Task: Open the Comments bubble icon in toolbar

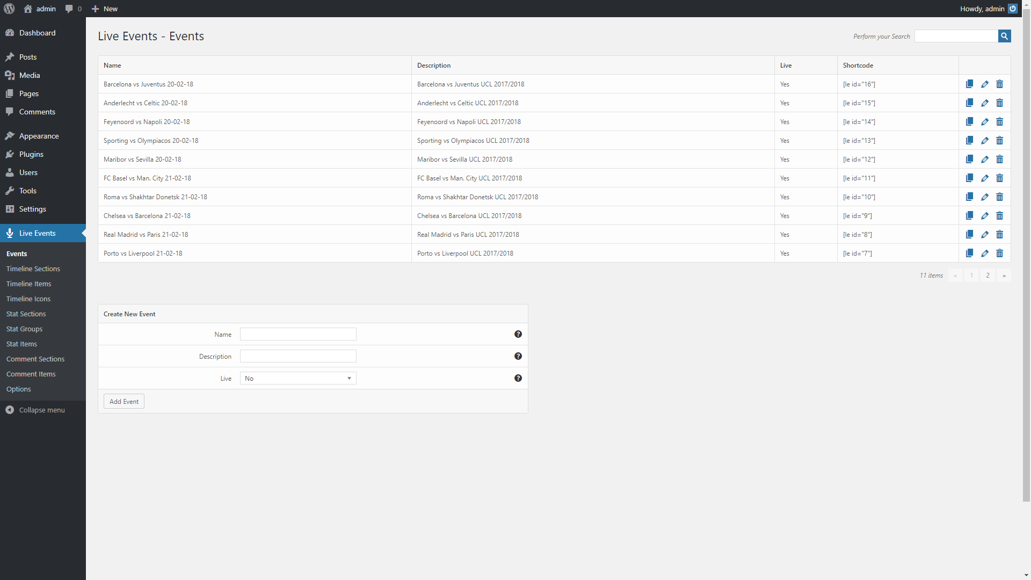Action: (69, 9)
